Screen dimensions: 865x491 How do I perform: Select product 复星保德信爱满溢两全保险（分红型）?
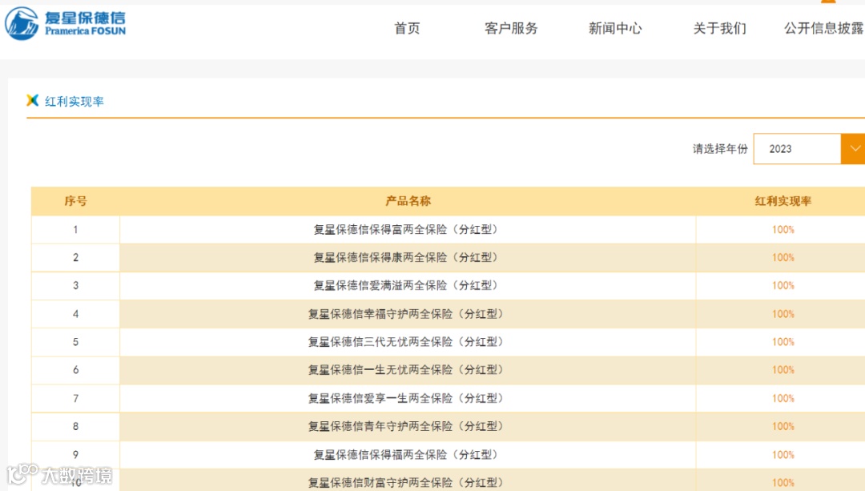(408, 286)
